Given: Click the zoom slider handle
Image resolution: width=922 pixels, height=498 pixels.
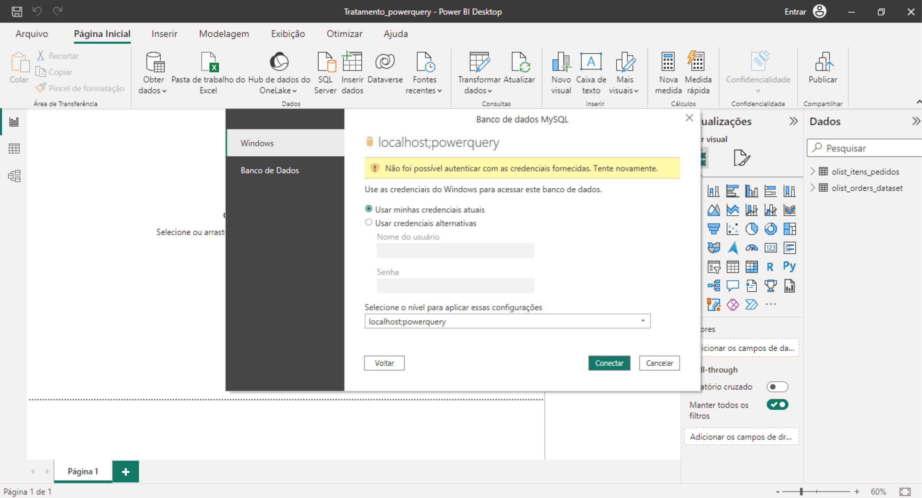Looking at the screenshot, I should tap(801, 491).
